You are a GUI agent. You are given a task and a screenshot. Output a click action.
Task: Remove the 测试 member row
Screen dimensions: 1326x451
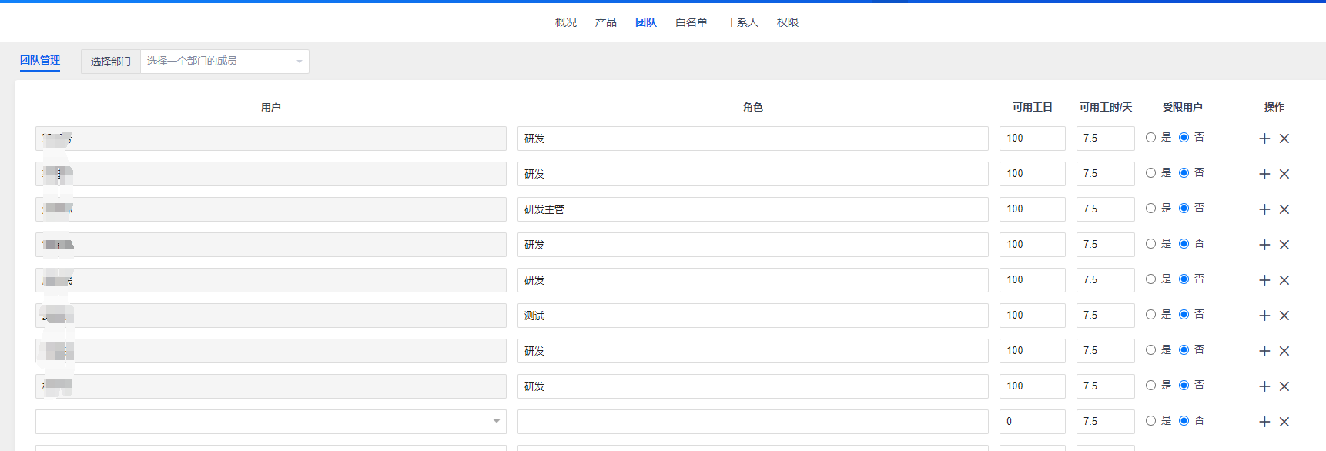pos(1284,316)
